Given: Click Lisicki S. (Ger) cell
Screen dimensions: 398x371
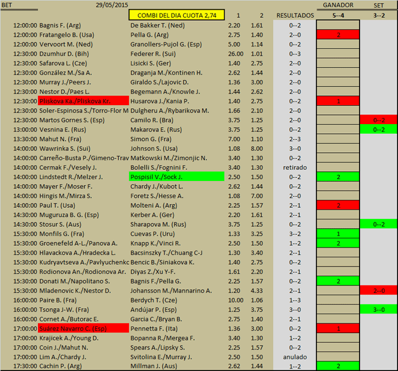Looking at the screenshot, I should (151, 63).
